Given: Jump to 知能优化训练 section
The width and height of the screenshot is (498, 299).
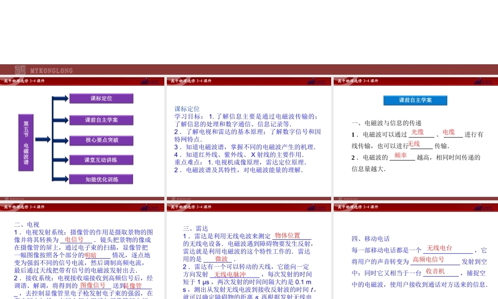Looking at the screenshot, I should point(101,179).
